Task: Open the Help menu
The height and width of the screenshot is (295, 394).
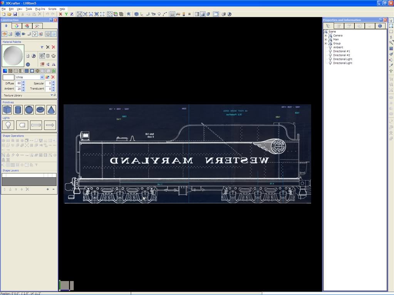Action: tap(62, 9)
